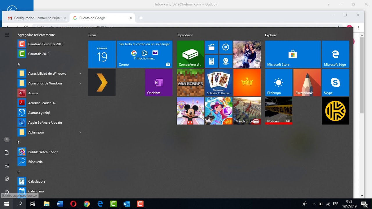Open the Movies & TV clapperboard tile
This screenshot has width=372, height=209.
pyautogui.click(x=212, y=47)
